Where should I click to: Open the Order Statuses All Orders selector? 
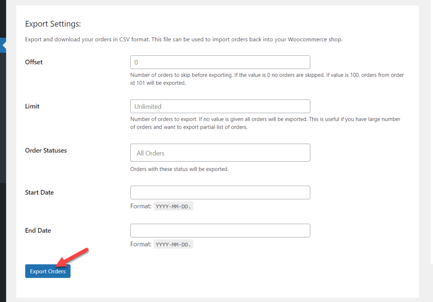click(220, 153)
